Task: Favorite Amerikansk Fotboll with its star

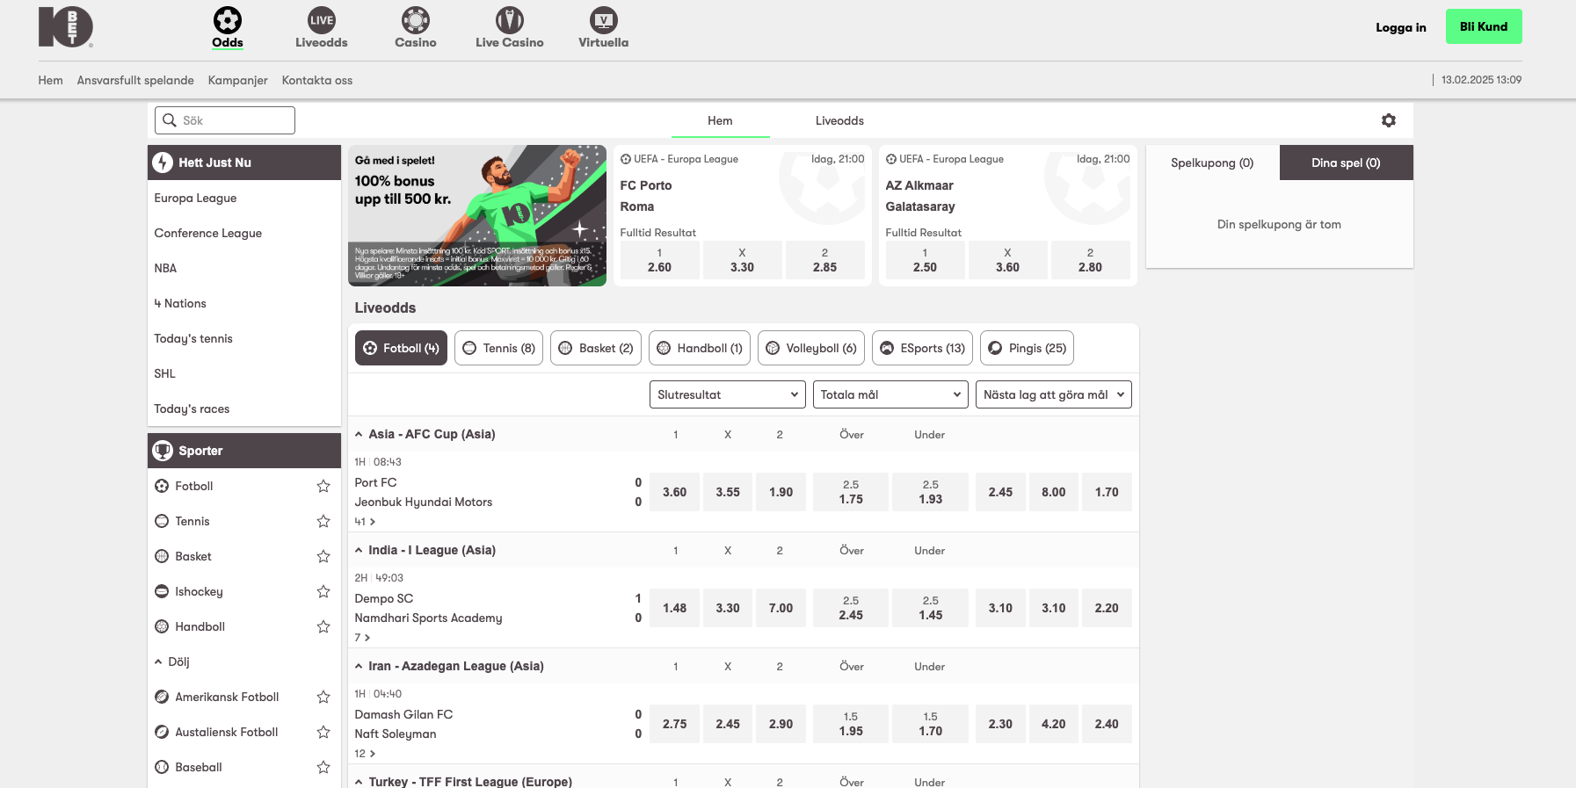Action: [323, 697]
